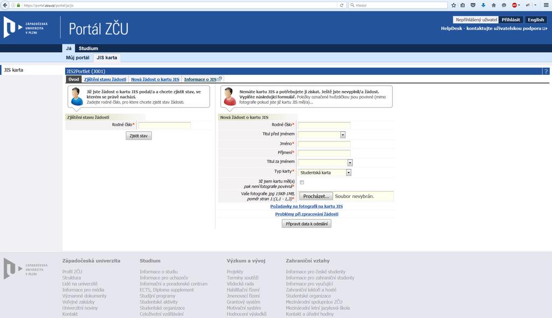Open the 'Nová žádost o kartu JIS' portlet tab
Image resolution: width=552 pixels, height=318 pixels.
(x=155, y=80)
